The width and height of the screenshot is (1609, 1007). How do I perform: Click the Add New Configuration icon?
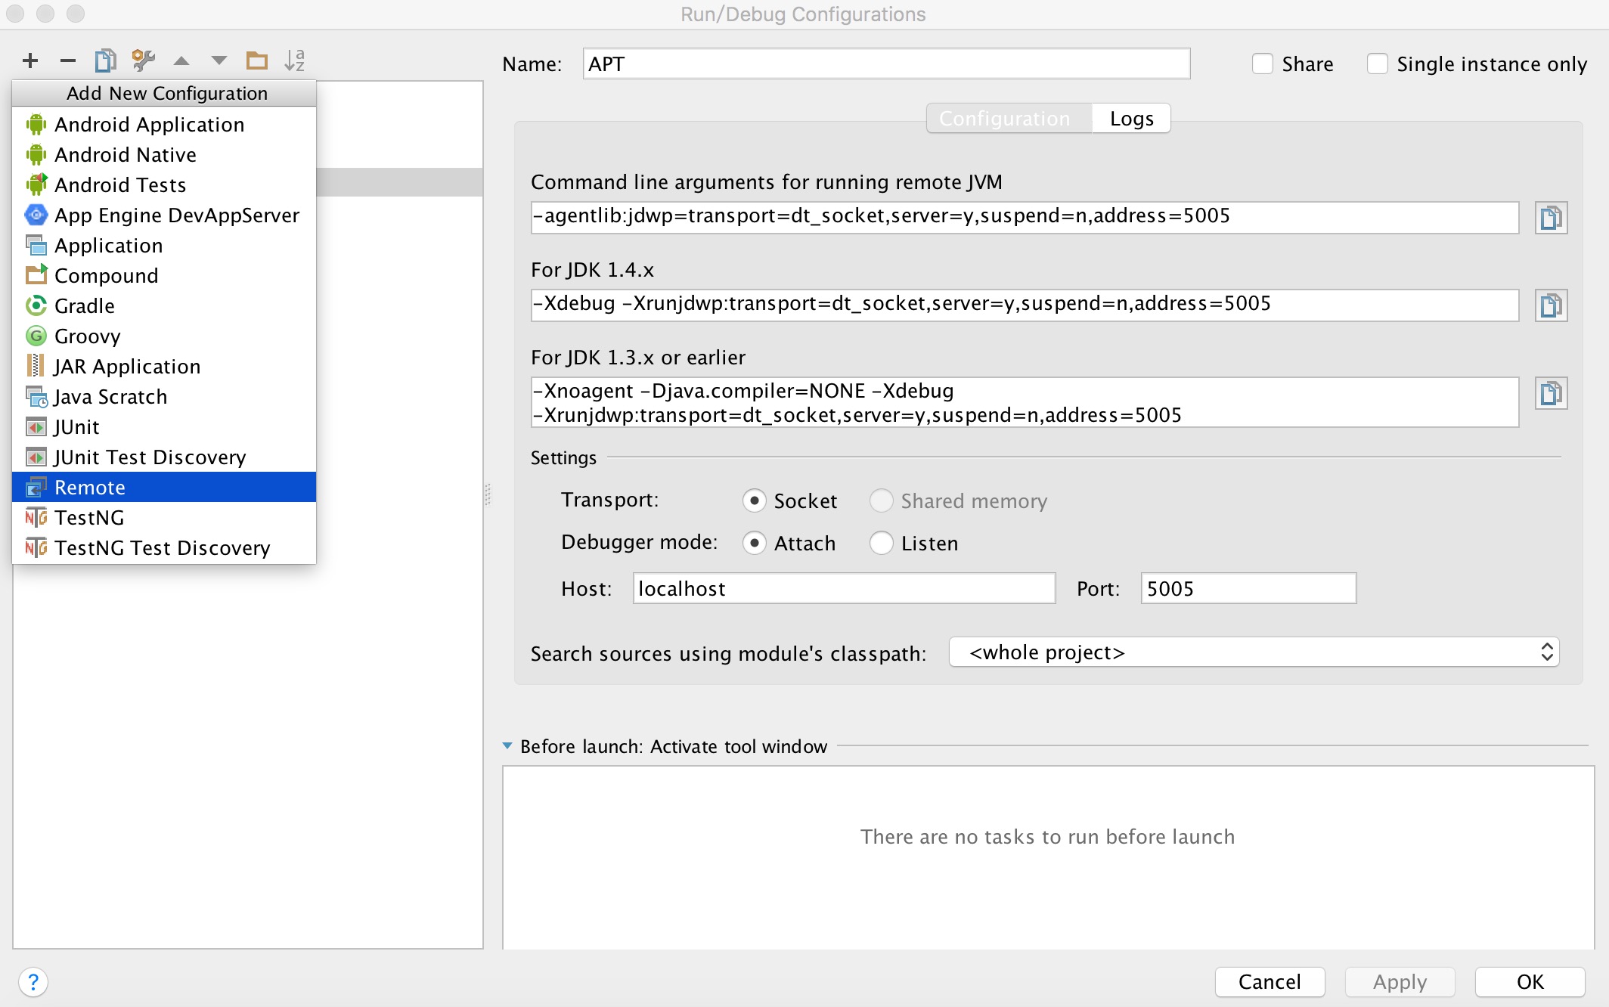click(30, 59)
